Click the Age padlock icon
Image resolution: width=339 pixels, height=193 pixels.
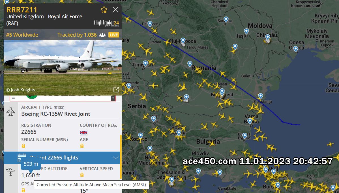tap(82, 146)
